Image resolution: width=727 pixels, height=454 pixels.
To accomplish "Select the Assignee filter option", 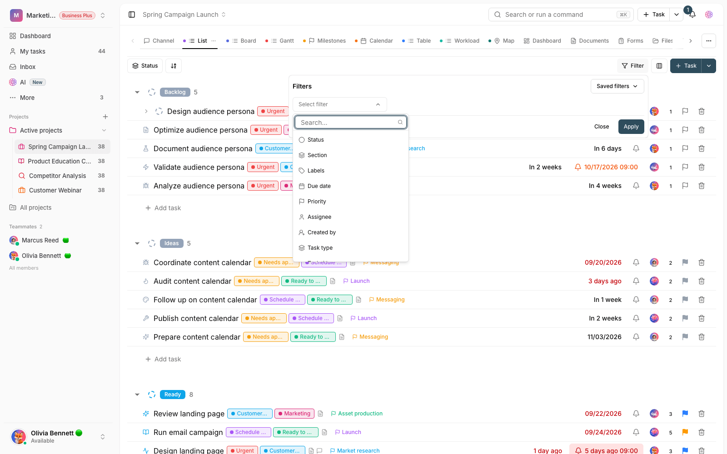I will click(351, 217).
